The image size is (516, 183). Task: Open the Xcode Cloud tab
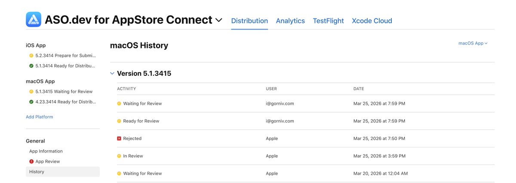coord(372,21)
